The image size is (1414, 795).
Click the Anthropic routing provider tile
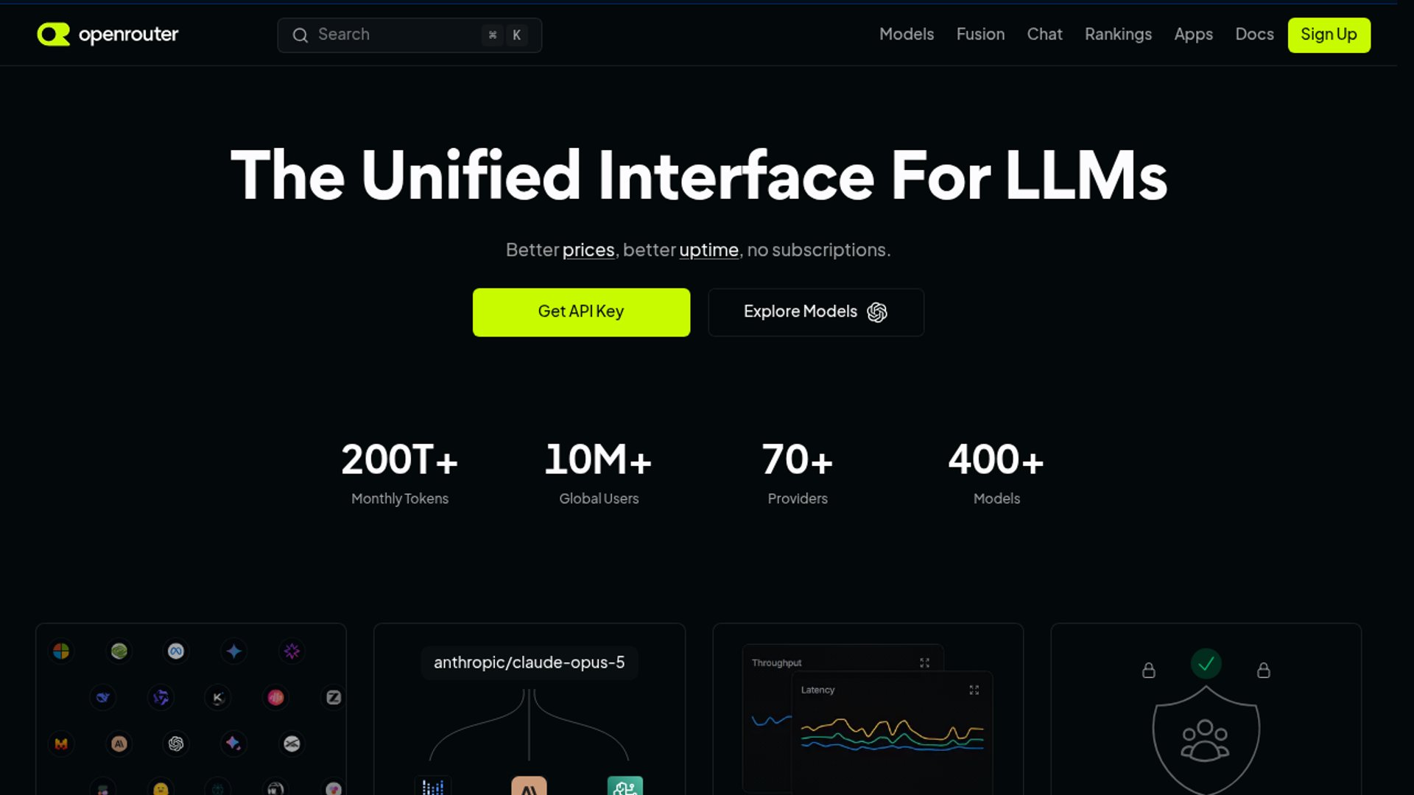529,785
